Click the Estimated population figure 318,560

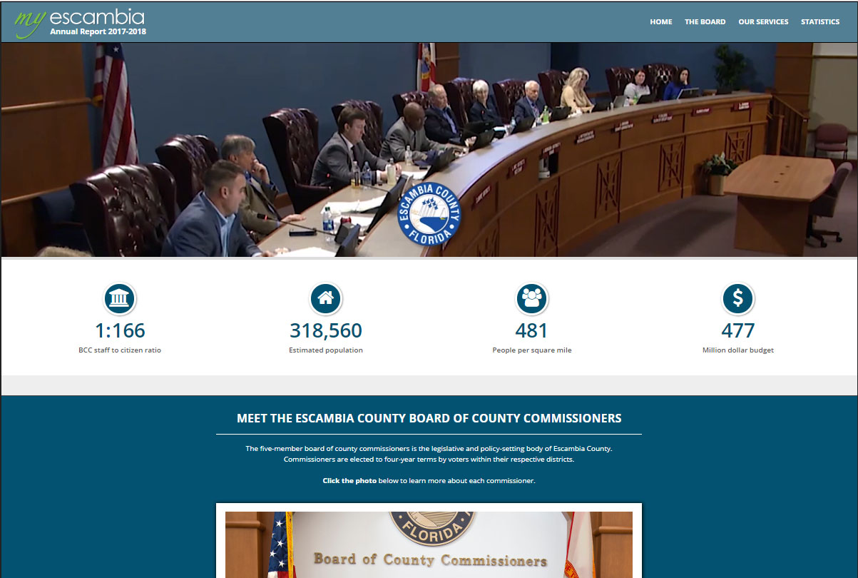click(325, 331)
